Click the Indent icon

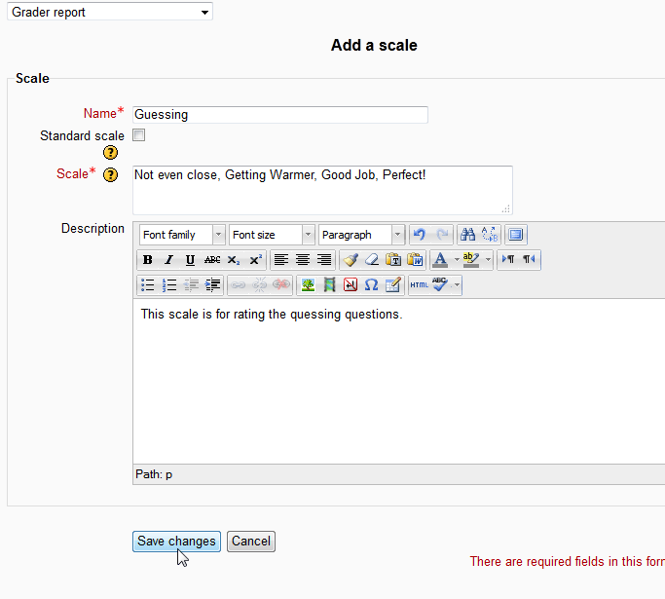coord(212,285)
